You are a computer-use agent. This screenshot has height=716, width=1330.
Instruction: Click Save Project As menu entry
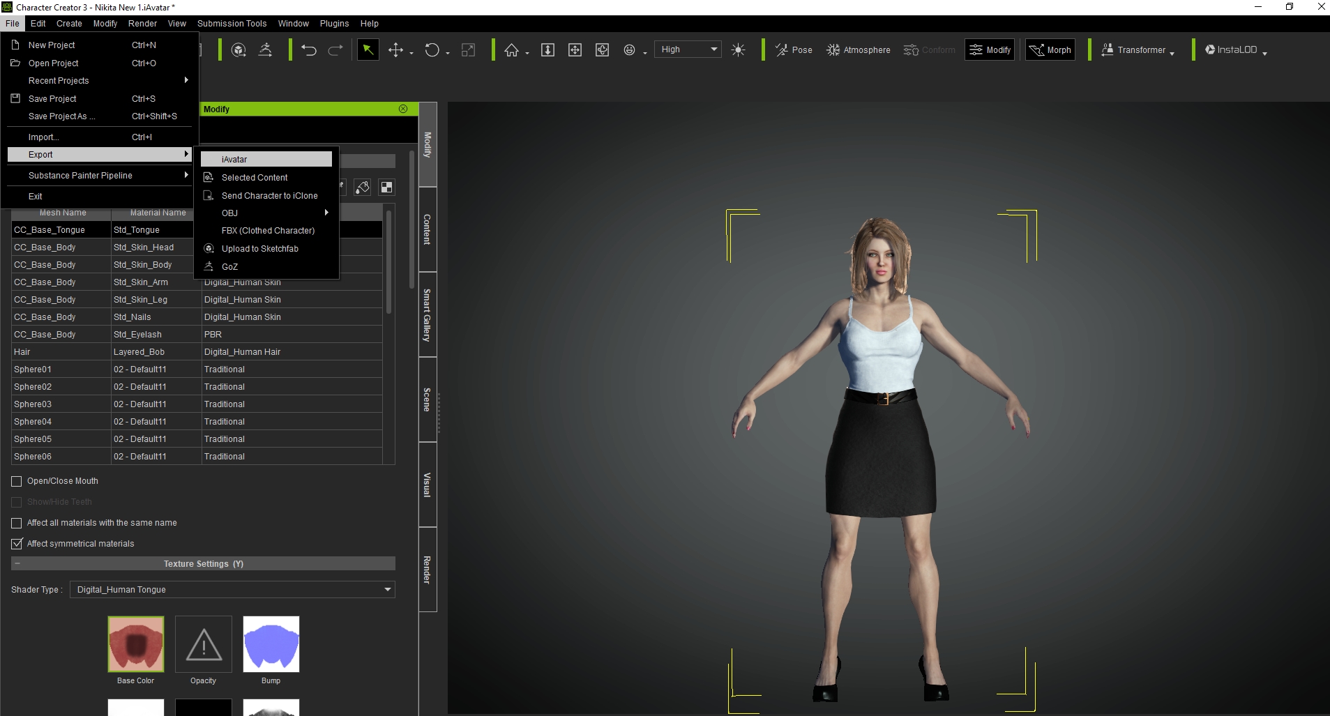click(99, 116)
